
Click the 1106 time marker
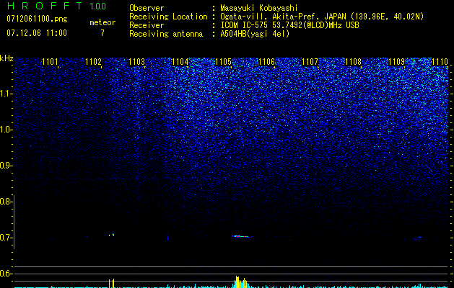pyautogui.click(x=266, y=62)
